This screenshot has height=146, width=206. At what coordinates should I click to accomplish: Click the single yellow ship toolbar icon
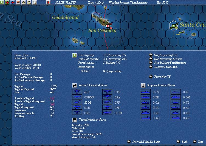pos(24,2)
